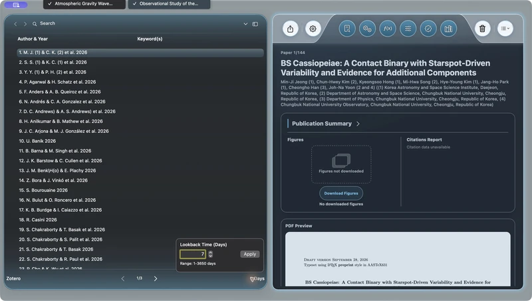
Task: Click the share/export icon in the paper toolbar
Action: coord(291,29)
